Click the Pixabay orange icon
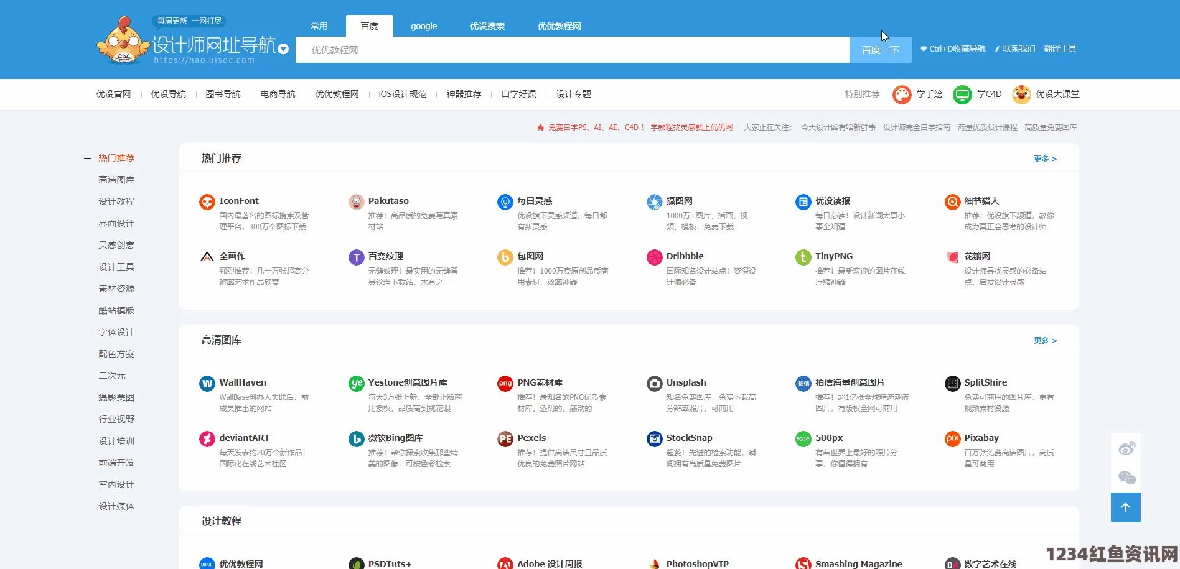The width and height of the screenshot is (1180, 569). coord(952,438)
